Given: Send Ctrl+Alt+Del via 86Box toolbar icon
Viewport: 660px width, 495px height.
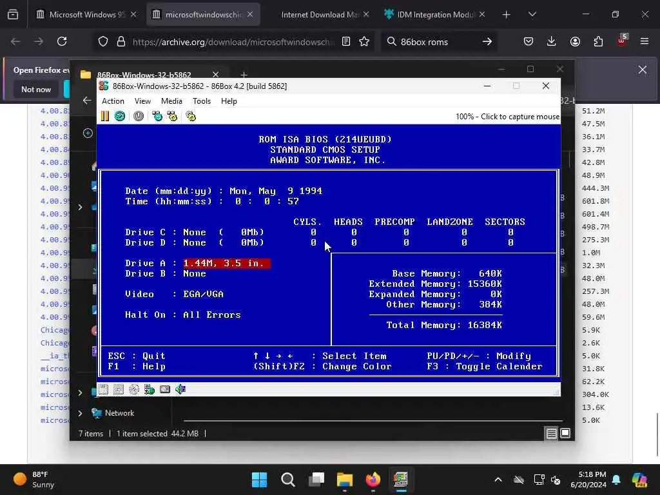Looking at the screenshot, I should (157, 116).
